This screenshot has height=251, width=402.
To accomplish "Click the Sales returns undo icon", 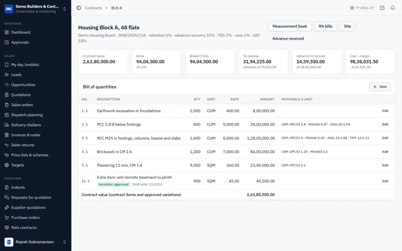I will (x=7, y=145).
